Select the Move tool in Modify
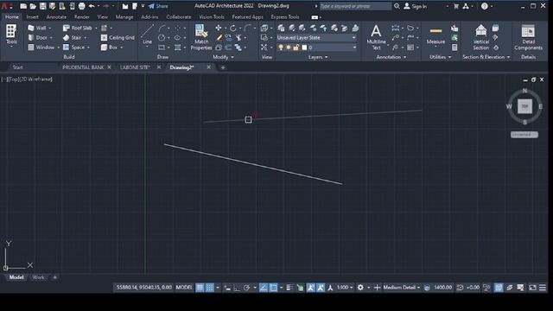553x311 pixels. 219,28
